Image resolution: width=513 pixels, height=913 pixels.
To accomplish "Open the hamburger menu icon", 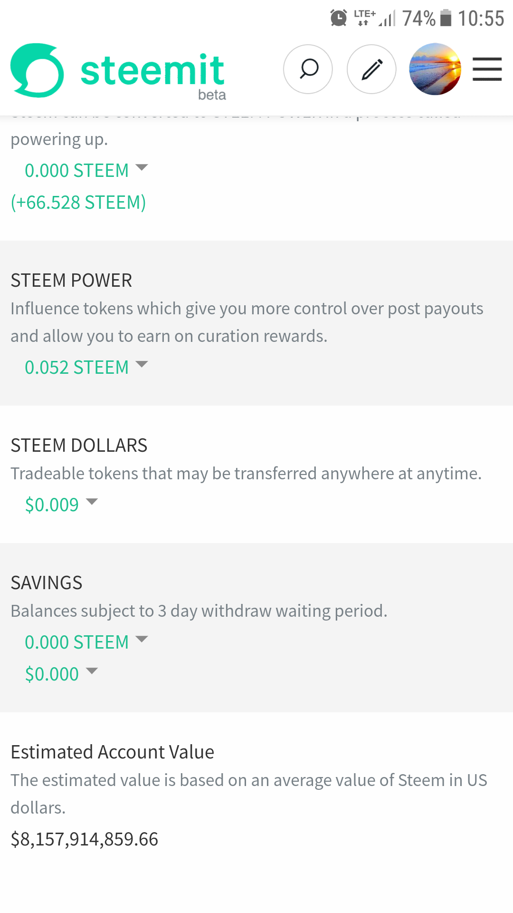I will point(487,69).
